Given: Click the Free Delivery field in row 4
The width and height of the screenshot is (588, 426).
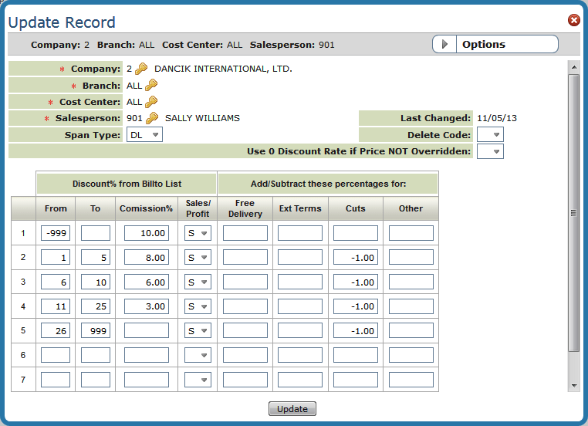Looking at the screenshot, I should [245, 306].
